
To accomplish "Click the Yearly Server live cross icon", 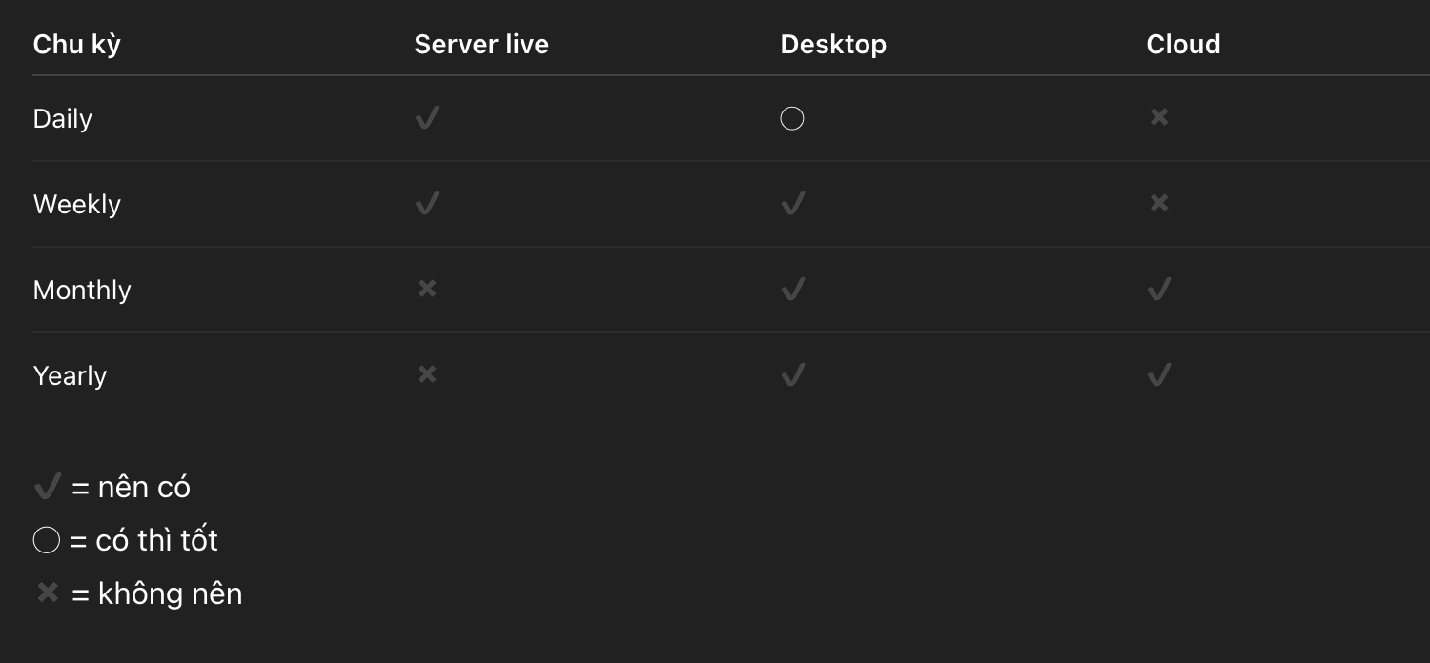I will pos(427,374).
